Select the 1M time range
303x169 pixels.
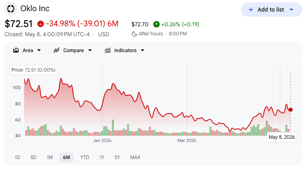[50, 157]
